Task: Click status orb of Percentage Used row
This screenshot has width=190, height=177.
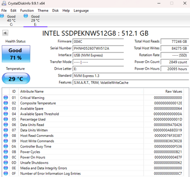Action: coord(5,119)
